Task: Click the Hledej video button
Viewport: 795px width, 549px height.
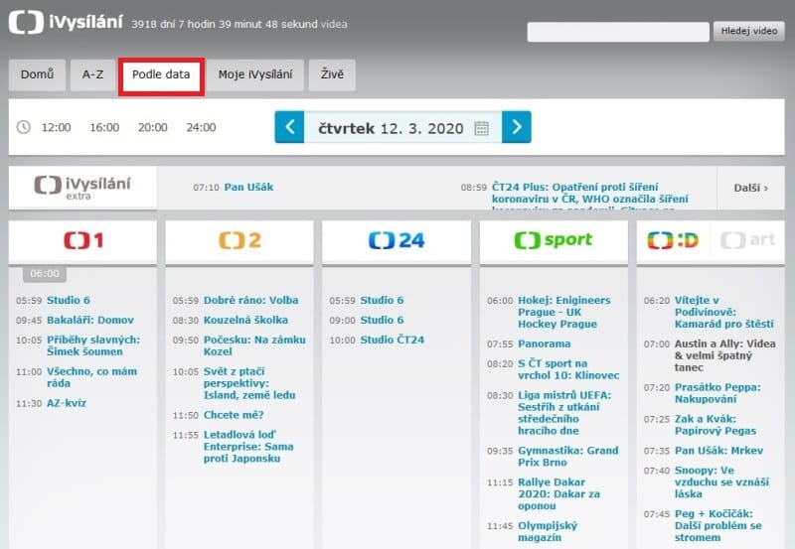Action: click(749, 32)
